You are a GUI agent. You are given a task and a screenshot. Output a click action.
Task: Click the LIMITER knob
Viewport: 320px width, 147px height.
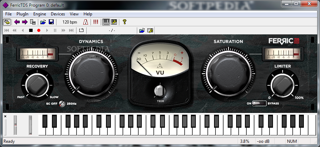tap(283, 85)
